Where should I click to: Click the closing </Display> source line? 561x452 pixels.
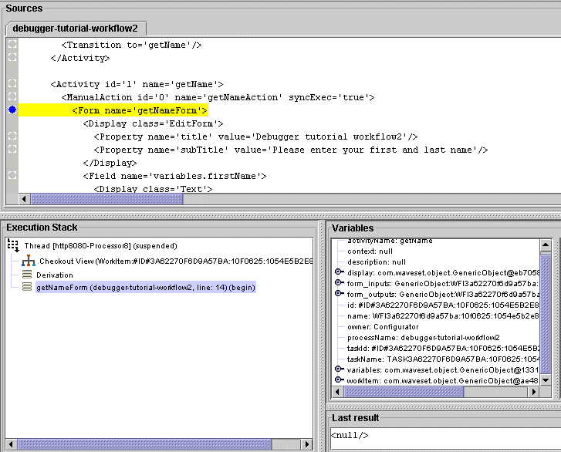110,163
